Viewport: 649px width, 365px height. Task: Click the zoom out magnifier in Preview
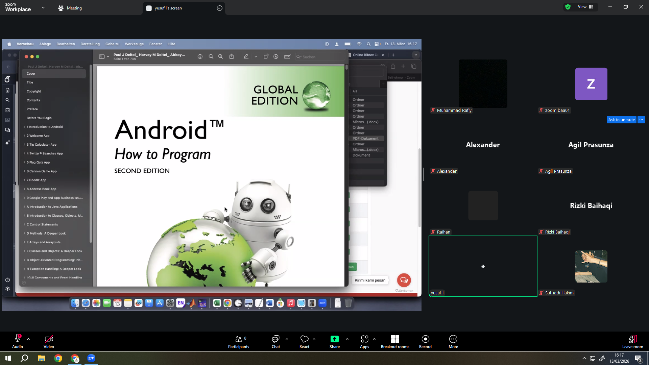(x=211, y=57)
